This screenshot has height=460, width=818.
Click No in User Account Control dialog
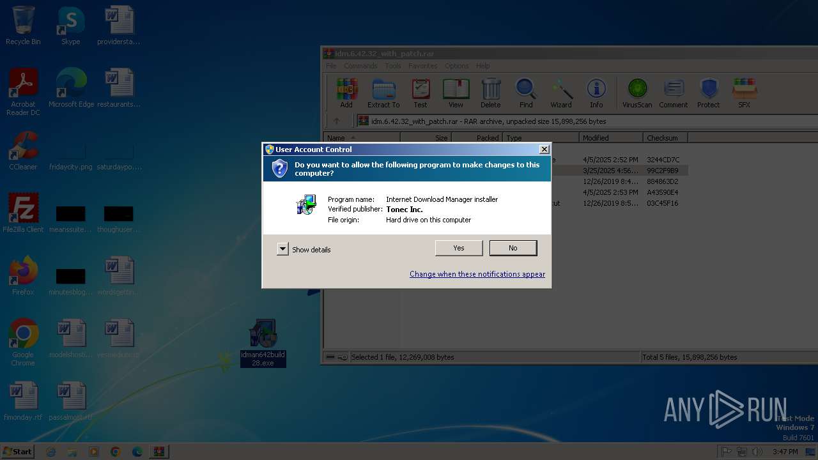coord(513,248)
